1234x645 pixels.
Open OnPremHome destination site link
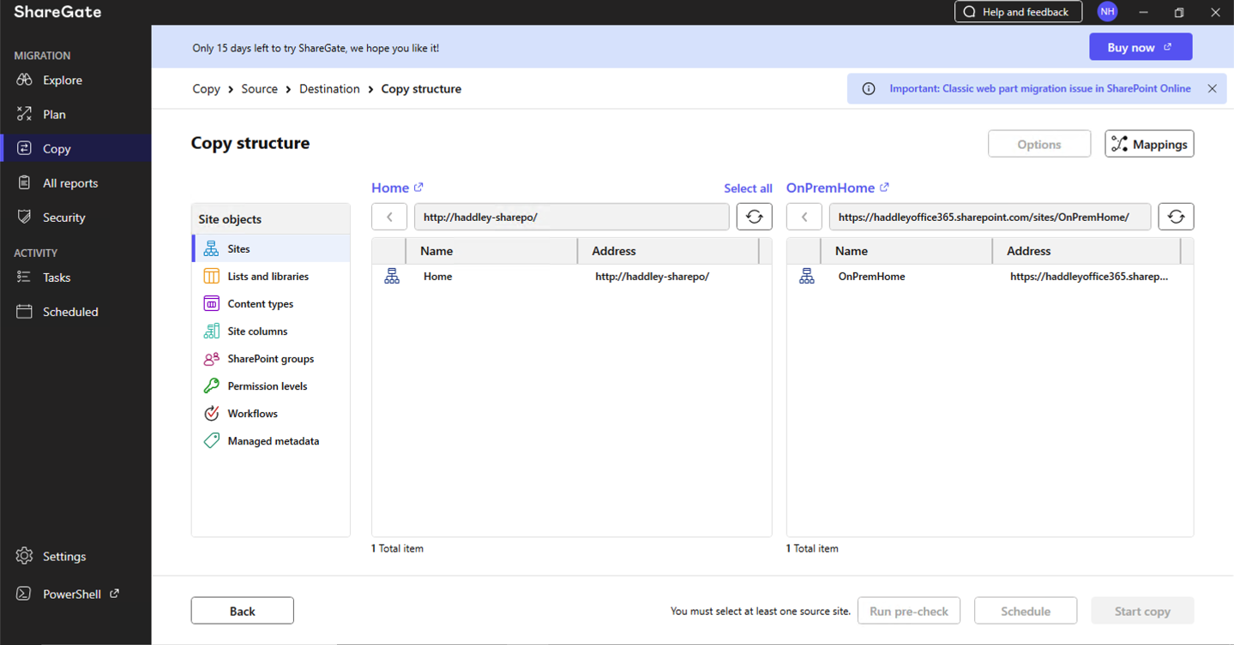coord(837,188)
